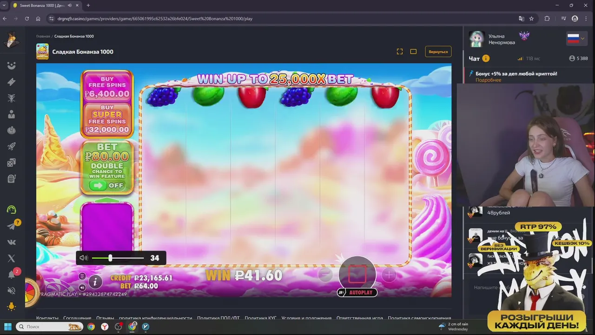
Task: Click the Вернуться button
Action: click(x=438, y=52)
